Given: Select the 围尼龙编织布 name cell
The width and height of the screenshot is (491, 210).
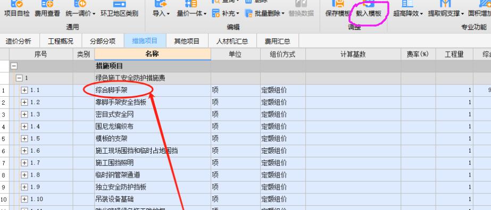Looking at the screenshot, I should point(153,127).
